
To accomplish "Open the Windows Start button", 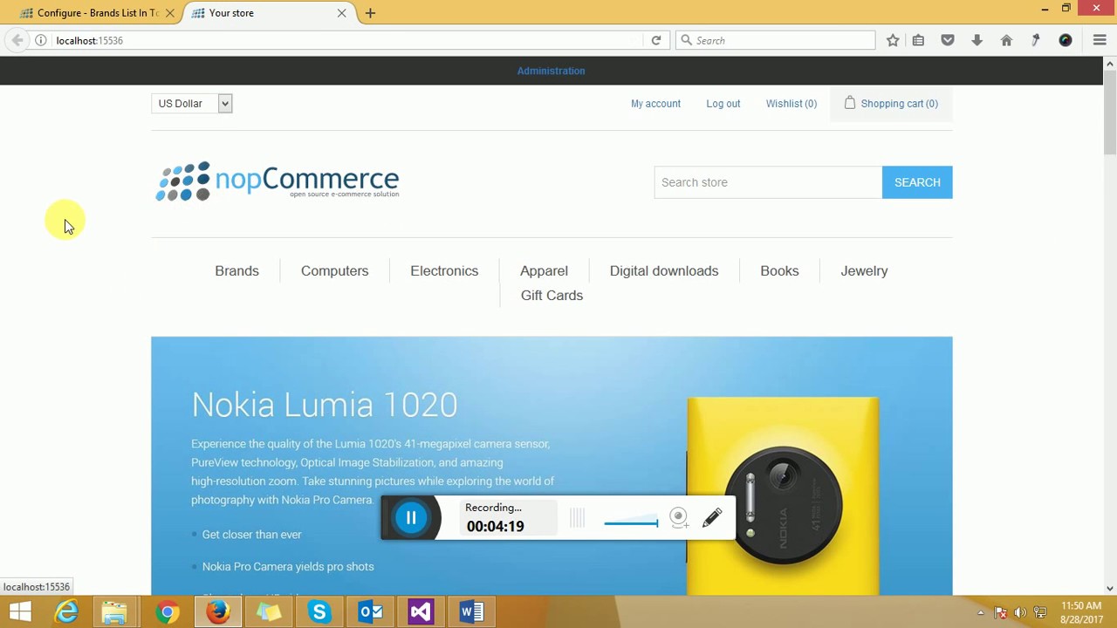I will pyautogui.click(x=19, y=612).
